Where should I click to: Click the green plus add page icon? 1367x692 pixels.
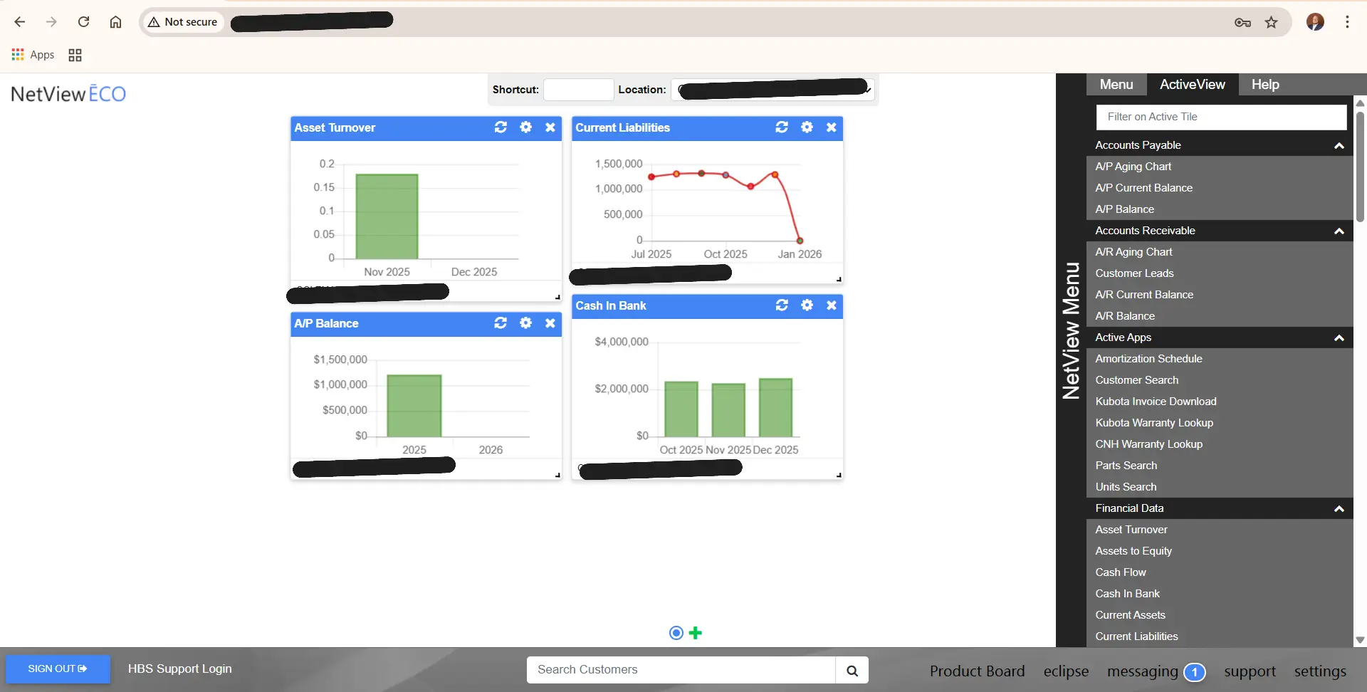pos(696,633)
